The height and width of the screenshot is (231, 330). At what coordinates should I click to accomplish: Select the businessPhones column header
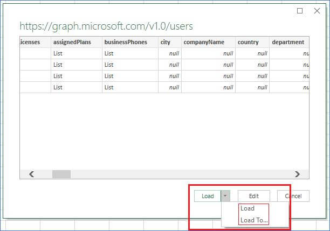[x=130, y=42]
